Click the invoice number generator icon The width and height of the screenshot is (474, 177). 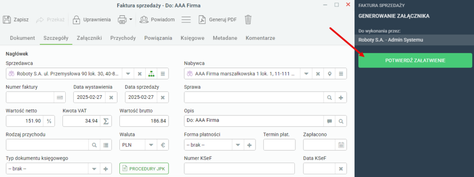click(60, 97)
